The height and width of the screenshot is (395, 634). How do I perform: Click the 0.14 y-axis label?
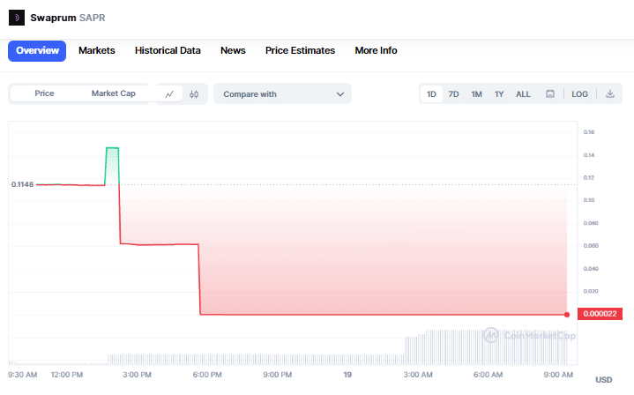[x=589, y=155]
